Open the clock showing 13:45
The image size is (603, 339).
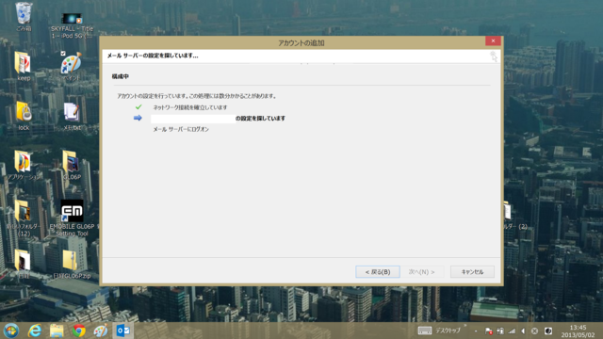pos(578,331)
